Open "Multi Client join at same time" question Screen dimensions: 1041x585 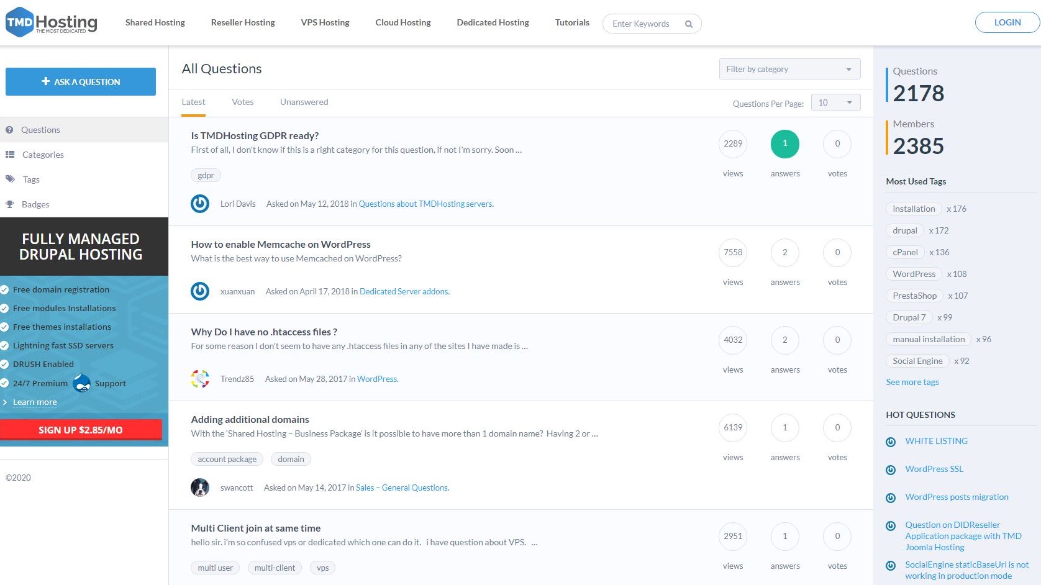click(x=256, y=528)
